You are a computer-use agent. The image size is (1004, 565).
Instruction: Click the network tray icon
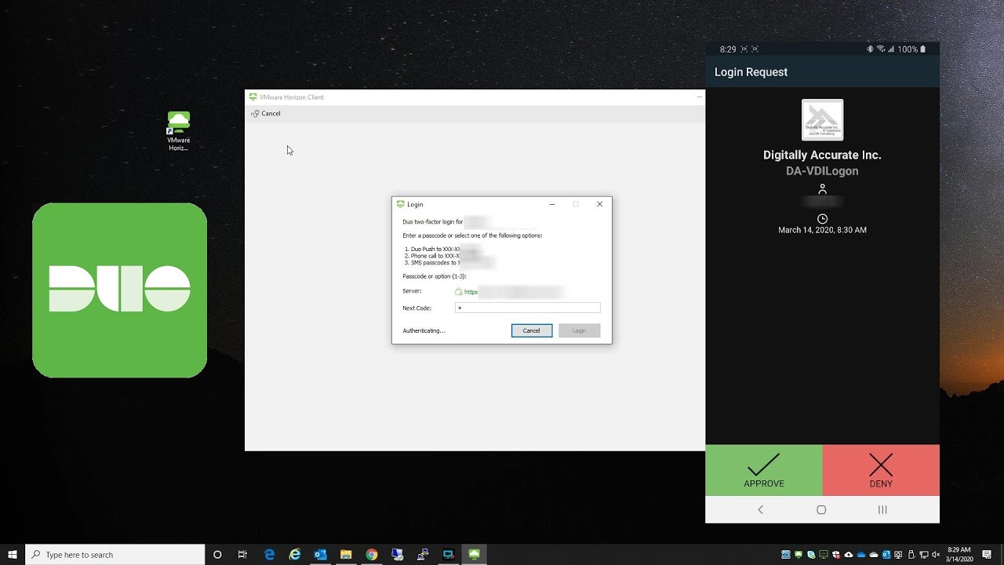coord(923,555)
